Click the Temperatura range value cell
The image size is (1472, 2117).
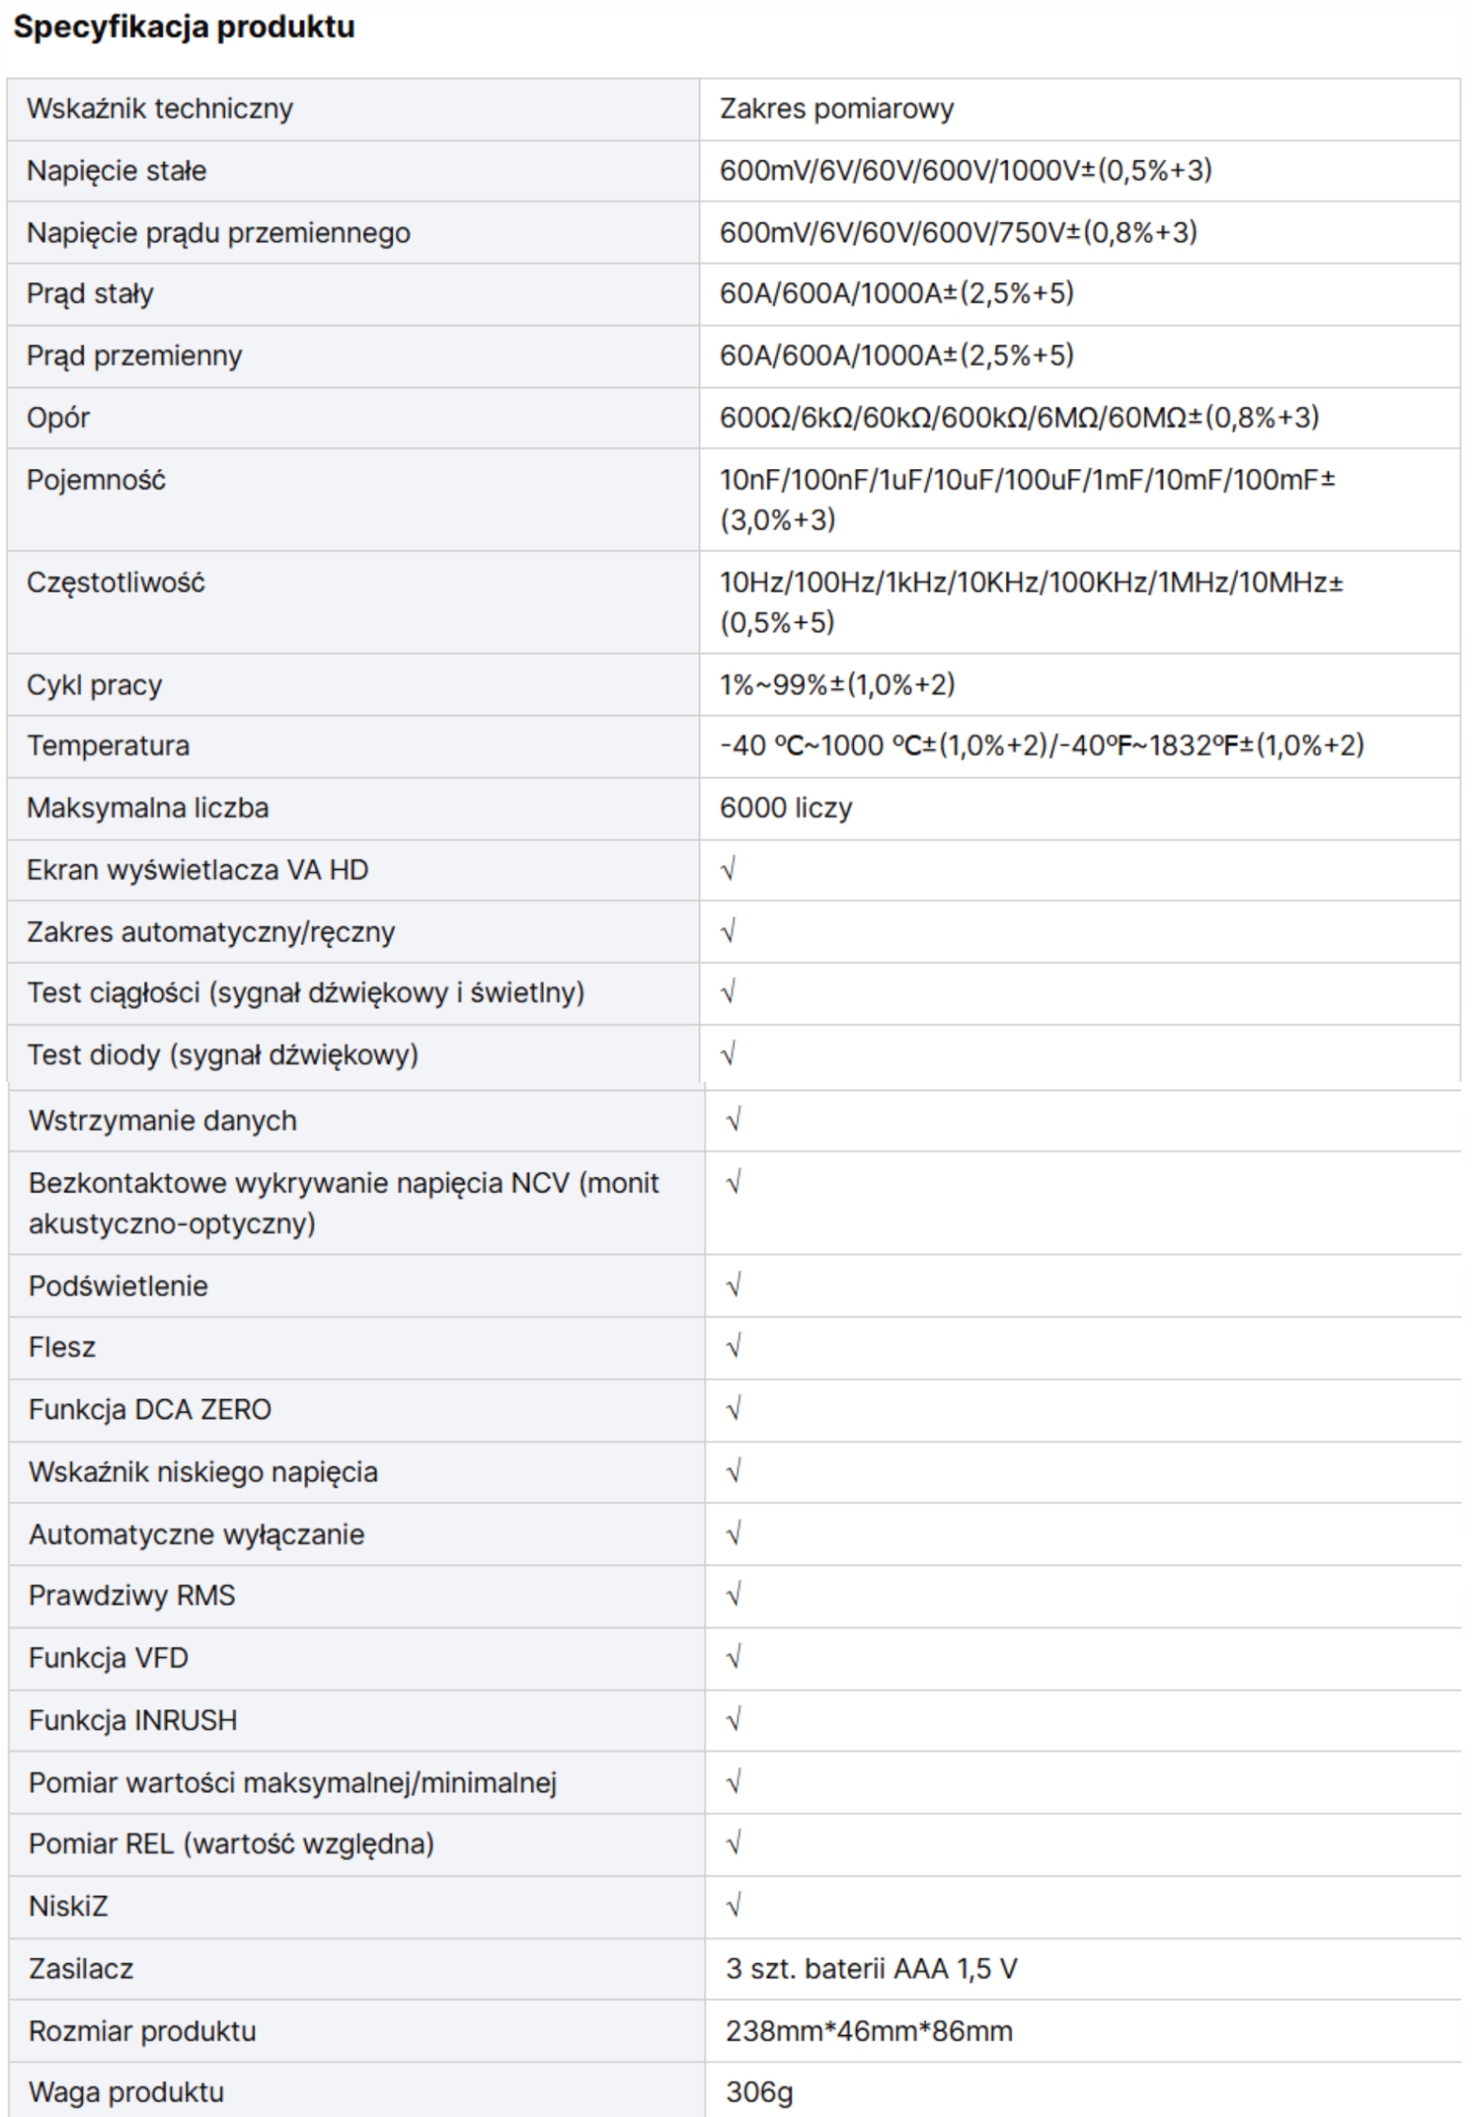pos(1041,745)
